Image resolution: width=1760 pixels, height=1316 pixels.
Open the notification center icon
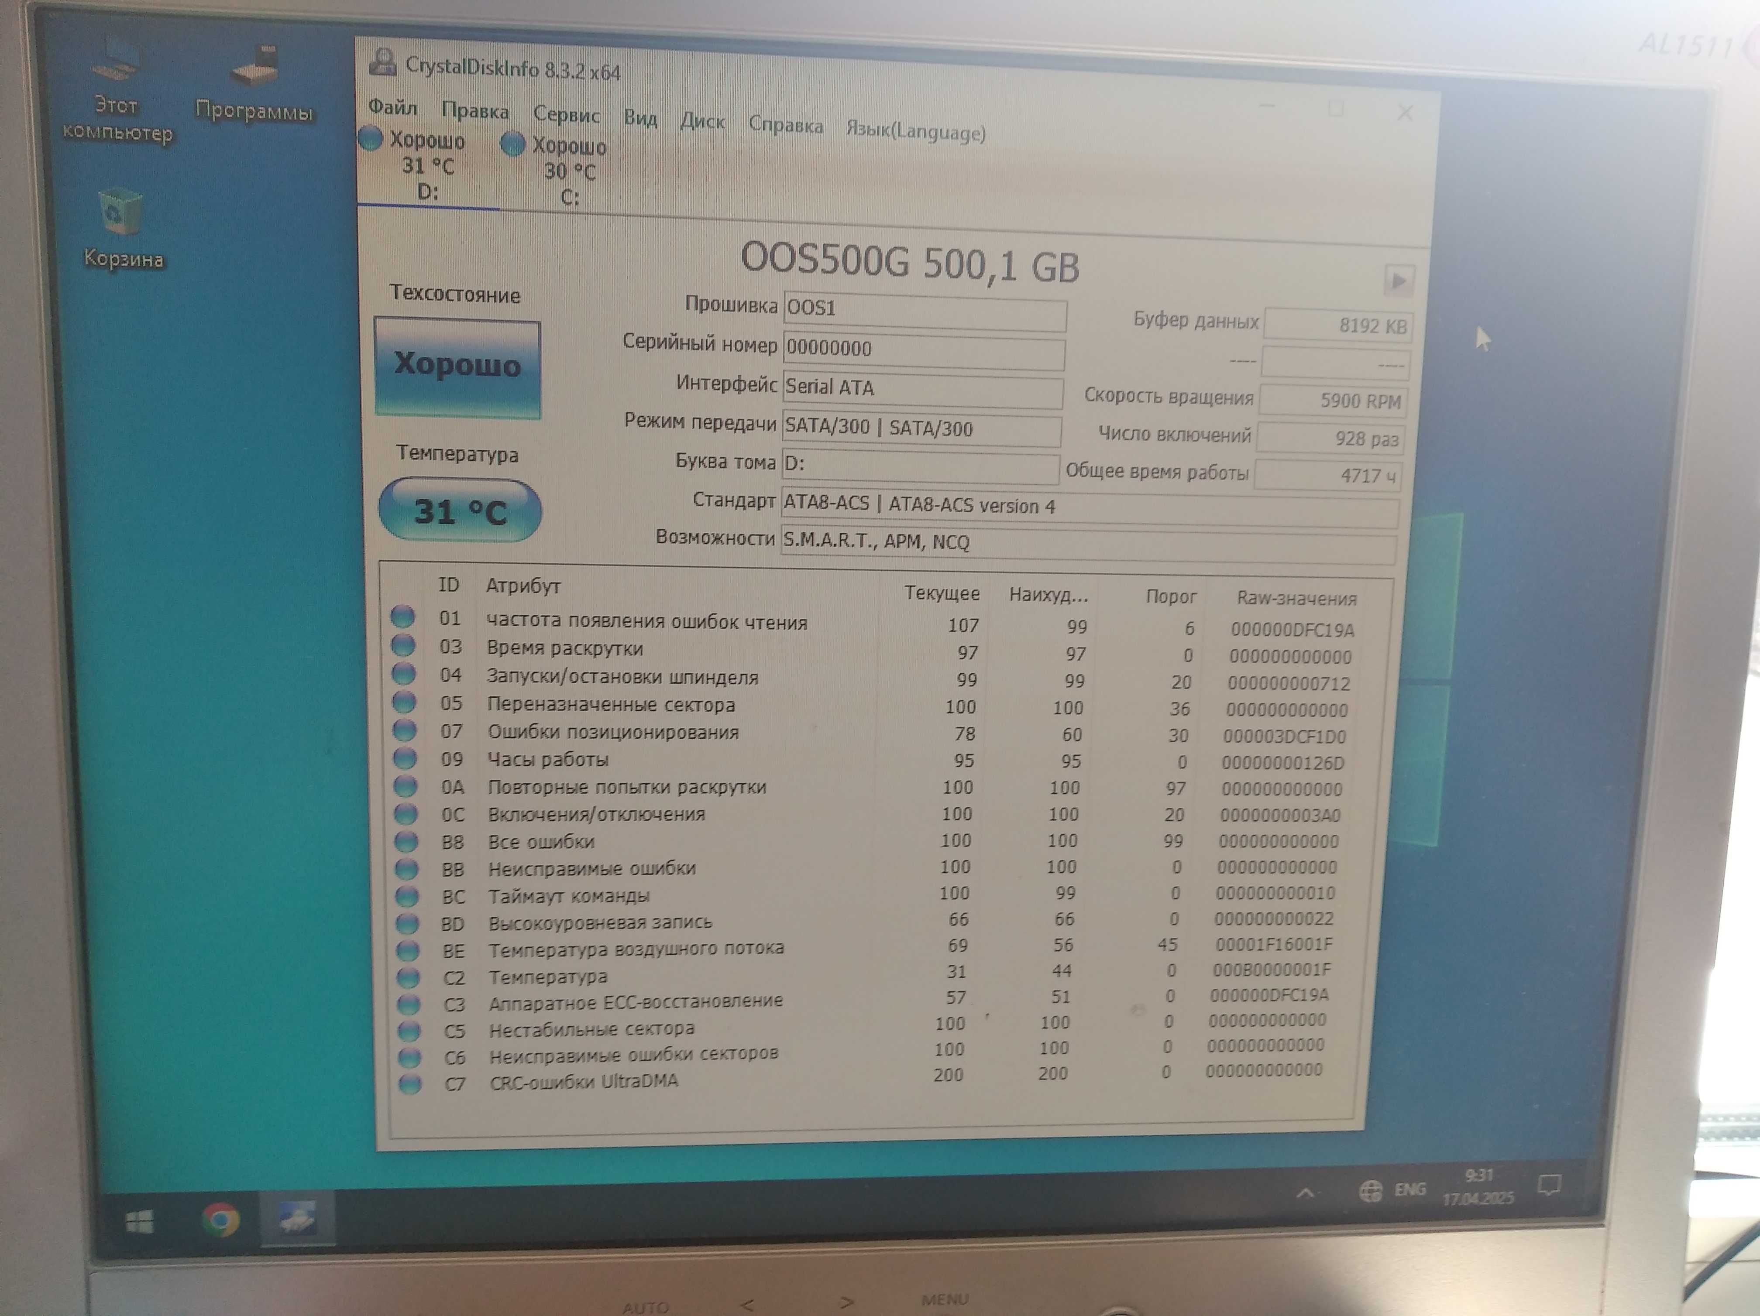pos(1548,1186)
